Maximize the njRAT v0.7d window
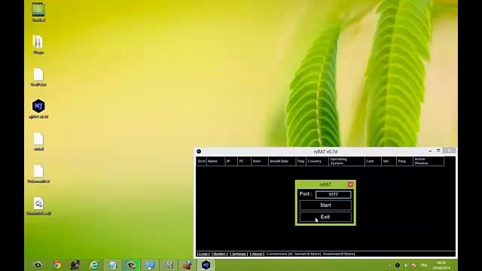 pyautogui.click(x=438, y=151)
